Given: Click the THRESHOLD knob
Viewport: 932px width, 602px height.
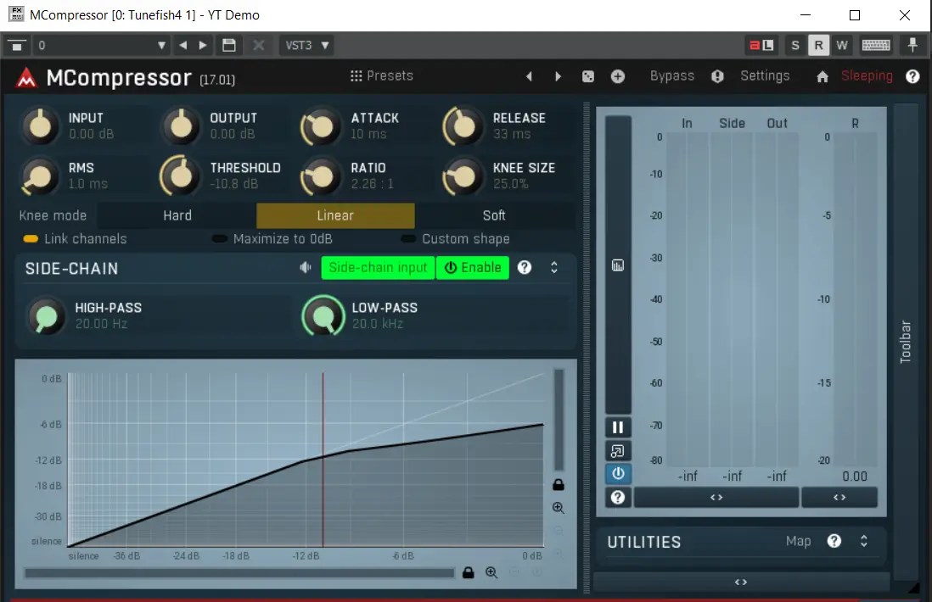Looking at the screenshot, I should (179, 176).
